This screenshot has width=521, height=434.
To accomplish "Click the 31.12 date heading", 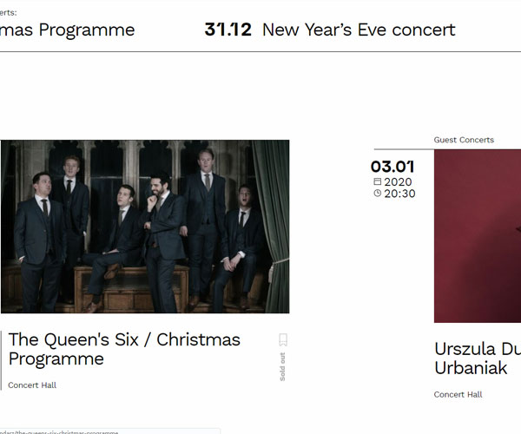I will point(228,30).
